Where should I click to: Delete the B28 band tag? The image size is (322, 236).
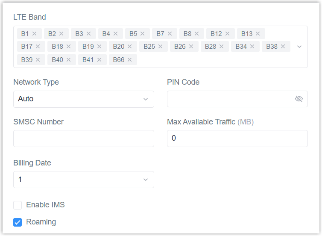tap(221, 47)
